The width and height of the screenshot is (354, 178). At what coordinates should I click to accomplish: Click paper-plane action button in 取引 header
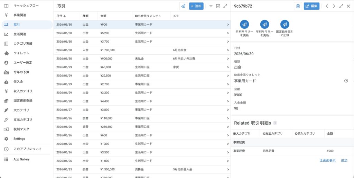click(183, 6)
